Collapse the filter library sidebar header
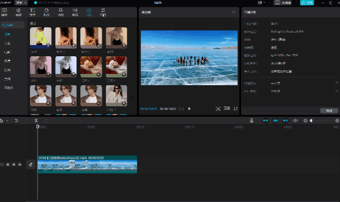Viewport: 340px width, 202px height. point(12,25)
